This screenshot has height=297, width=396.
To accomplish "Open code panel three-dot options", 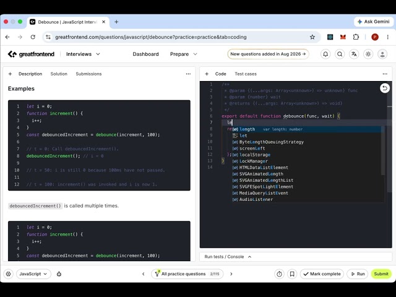I will (x=385, y=74).
